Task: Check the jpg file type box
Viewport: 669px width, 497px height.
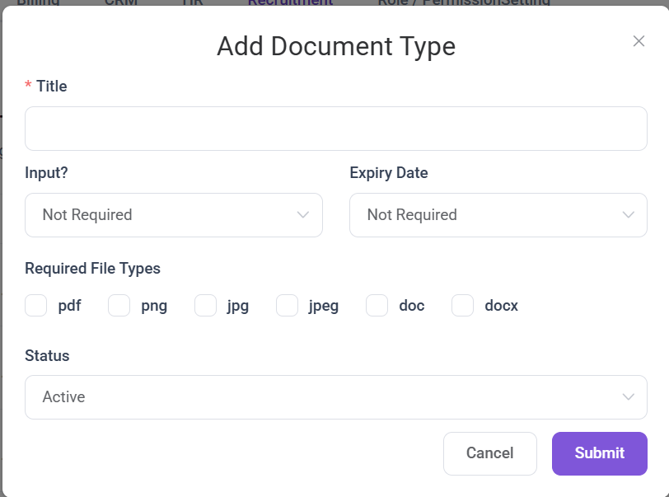Action: pyautogui.click(x=205, y=306)
